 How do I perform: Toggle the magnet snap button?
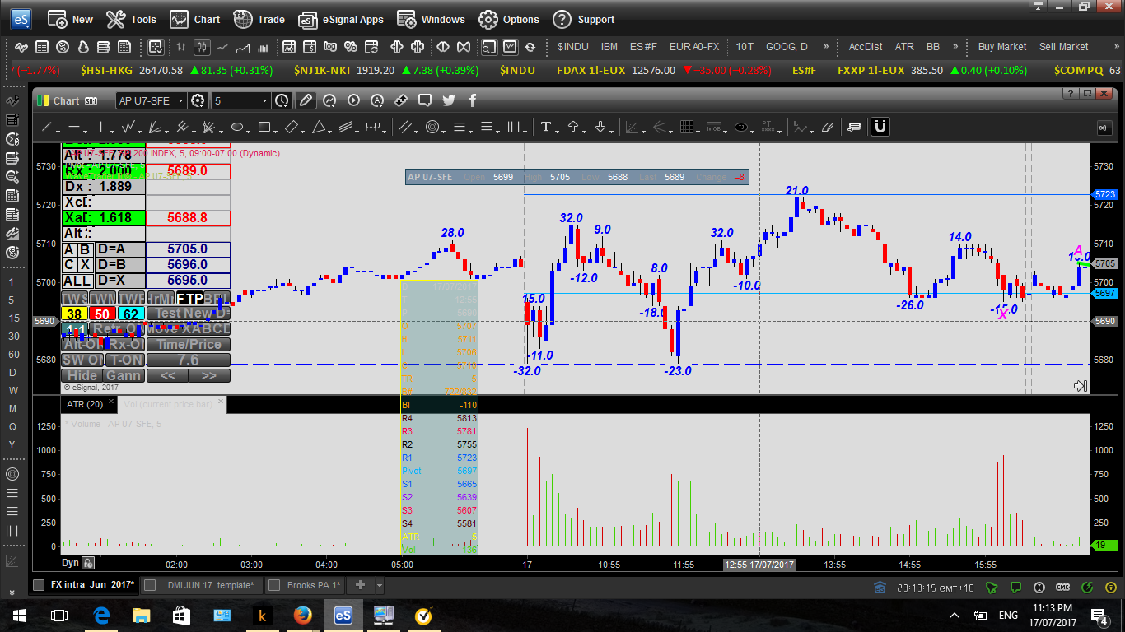880,127
